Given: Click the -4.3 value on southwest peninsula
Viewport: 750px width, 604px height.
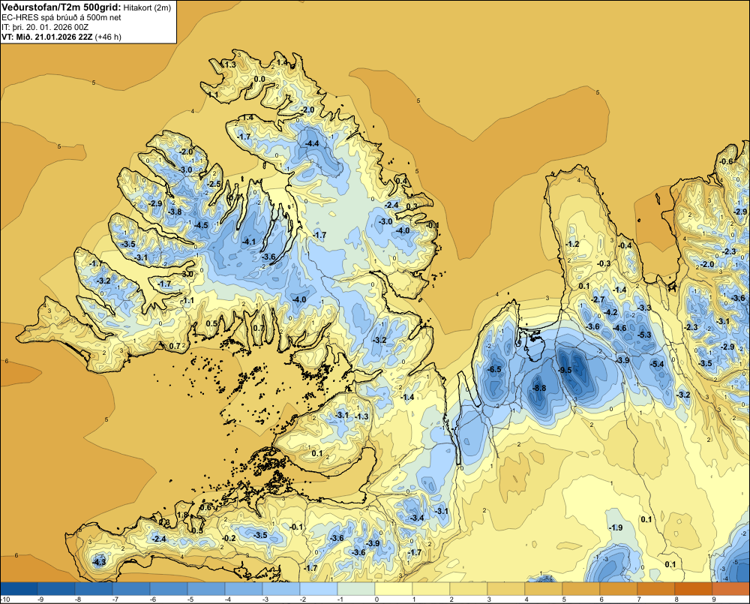Looking at the screenshot, I should [100, 562].
